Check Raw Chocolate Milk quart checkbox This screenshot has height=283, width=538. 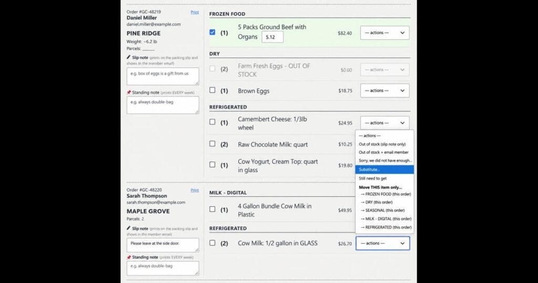[x=212, y=144]
